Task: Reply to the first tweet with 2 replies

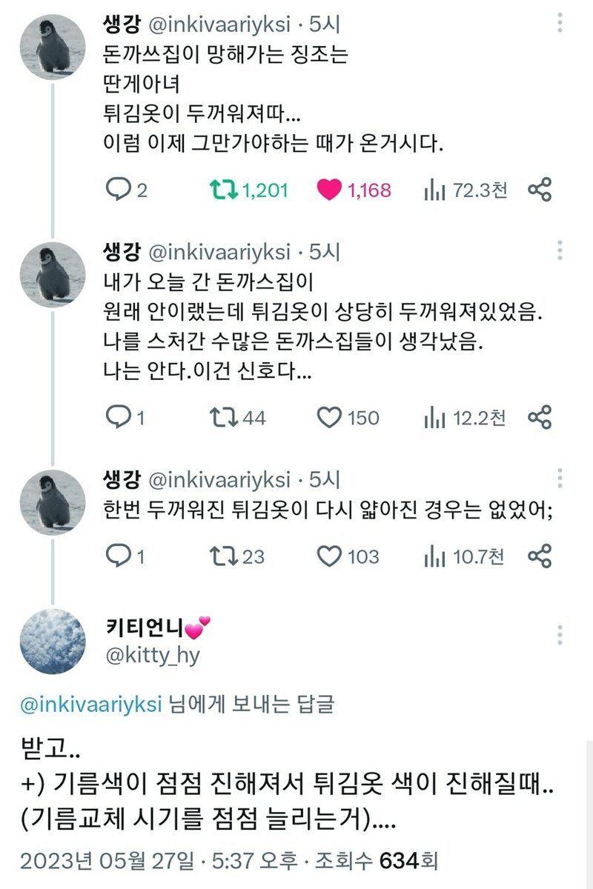Action: pos(119,190)
